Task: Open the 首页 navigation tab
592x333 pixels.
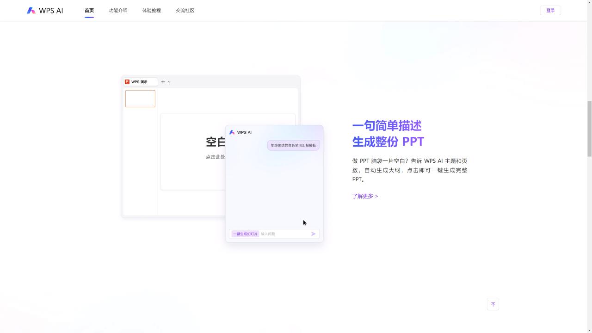Action: 89,10
